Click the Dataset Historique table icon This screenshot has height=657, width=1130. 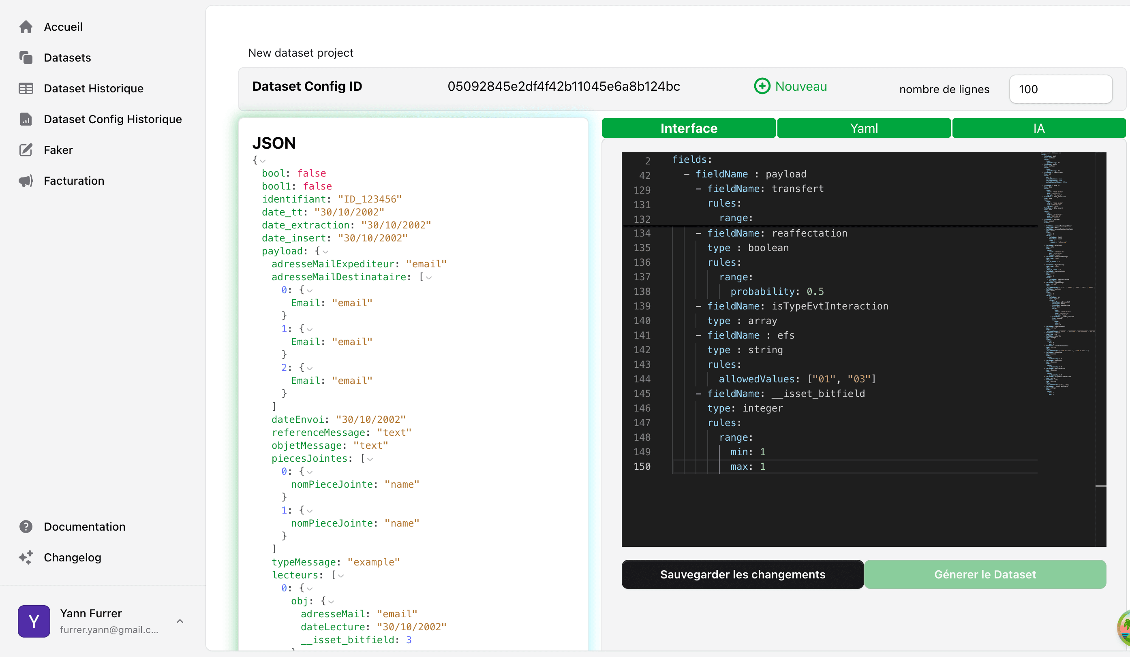click(x=26, y=88)
